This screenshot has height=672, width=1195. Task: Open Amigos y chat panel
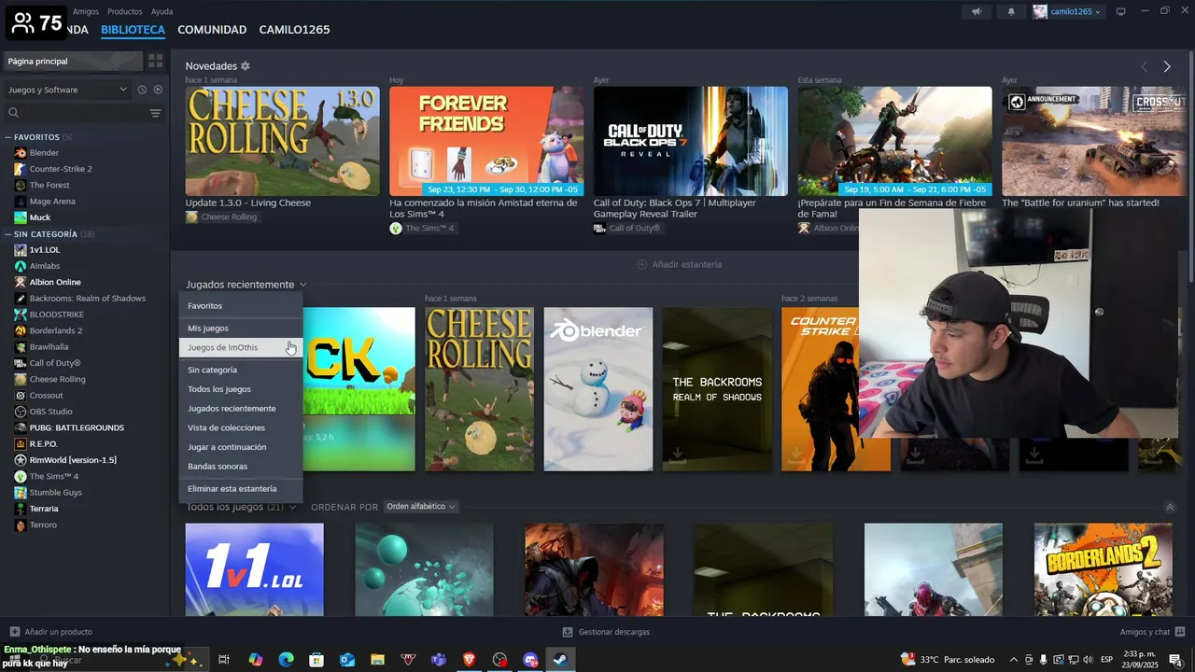[x=1151, y=632]
